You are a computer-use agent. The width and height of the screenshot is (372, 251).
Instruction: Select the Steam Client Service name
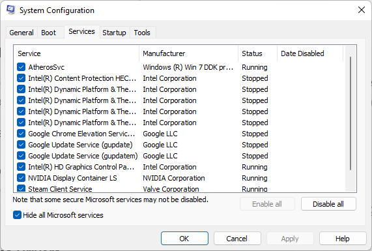point(60,189)
